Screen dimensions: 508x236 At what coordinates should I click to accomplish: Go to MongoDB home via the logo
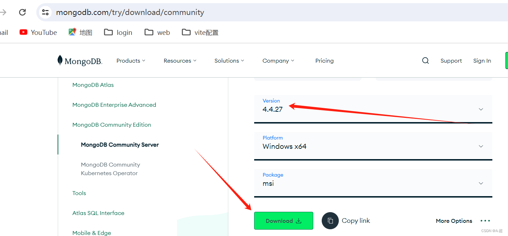(80, 61)
